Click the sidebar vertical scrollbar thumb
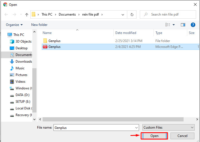The height and width of the screenshot is (142, 200). [x=35, y=90]
